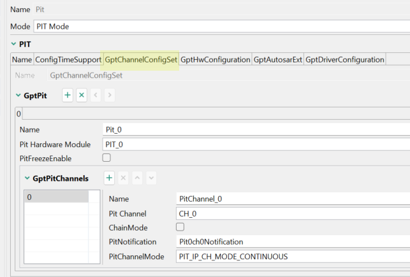Screen dimensions: 410x277
Task: Move GptPitChannels entry down
Action: pos(151,178)
